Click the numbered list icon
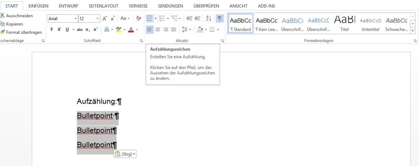Image resolution: width=419 pixels, height=166 pixels. [x=162, y=18]
